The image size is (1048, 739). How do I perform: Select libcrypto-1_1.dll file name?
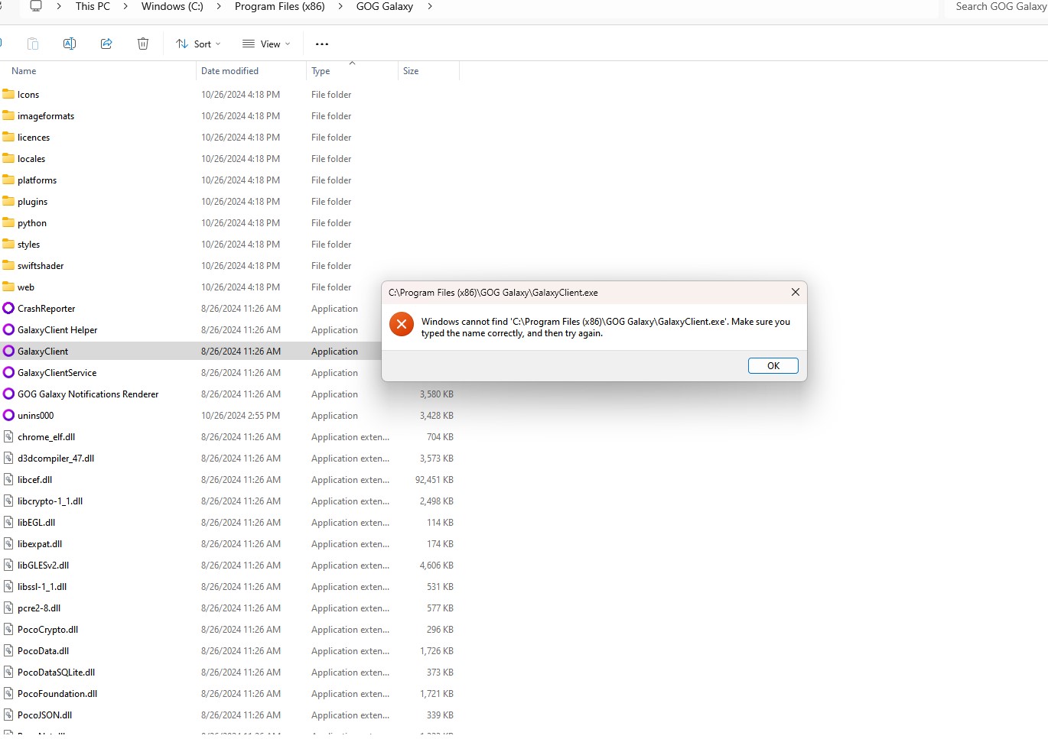pos(50,501)
